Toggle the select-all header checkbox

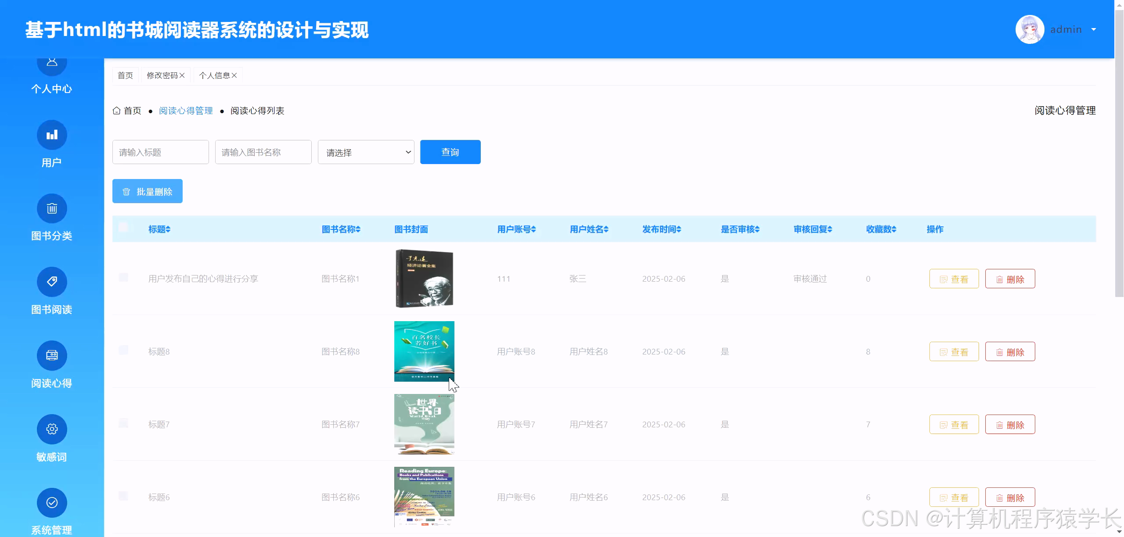(123, 227)
